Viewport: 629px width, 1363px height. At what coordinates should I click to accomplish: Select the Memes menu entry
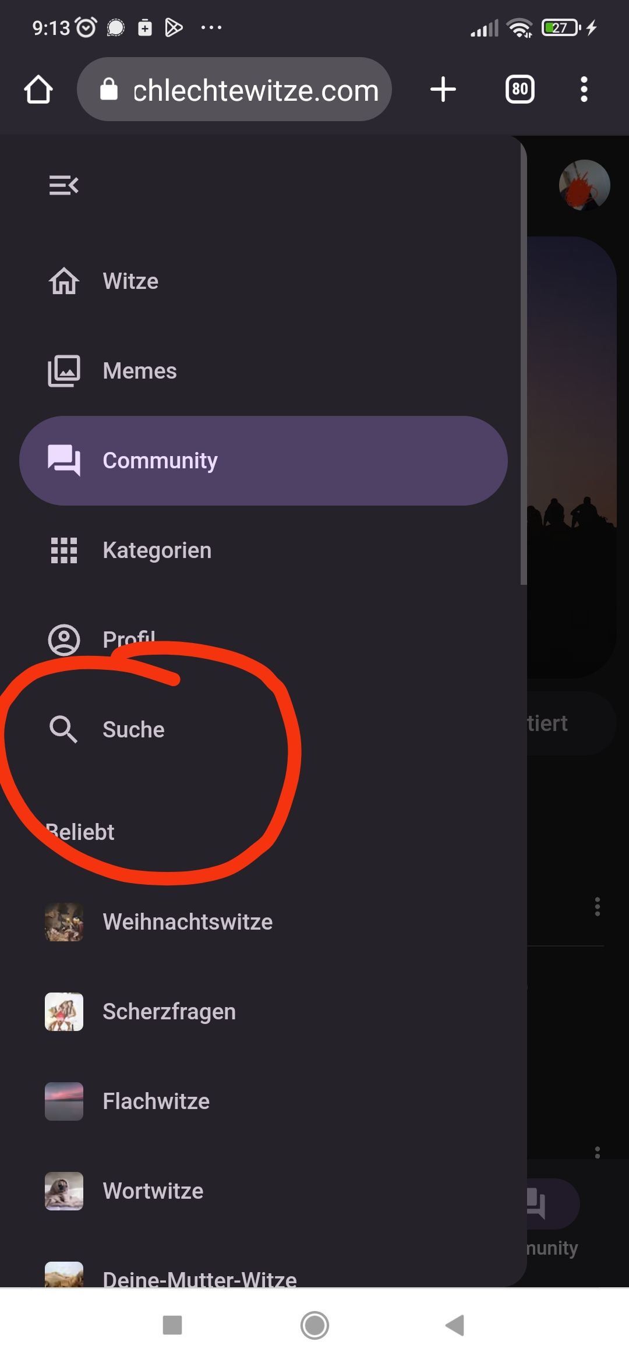(140, 371)
